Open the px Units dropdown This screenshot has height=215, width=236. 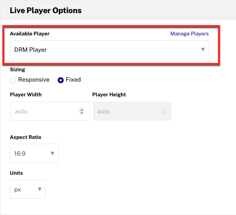[28, 189]
